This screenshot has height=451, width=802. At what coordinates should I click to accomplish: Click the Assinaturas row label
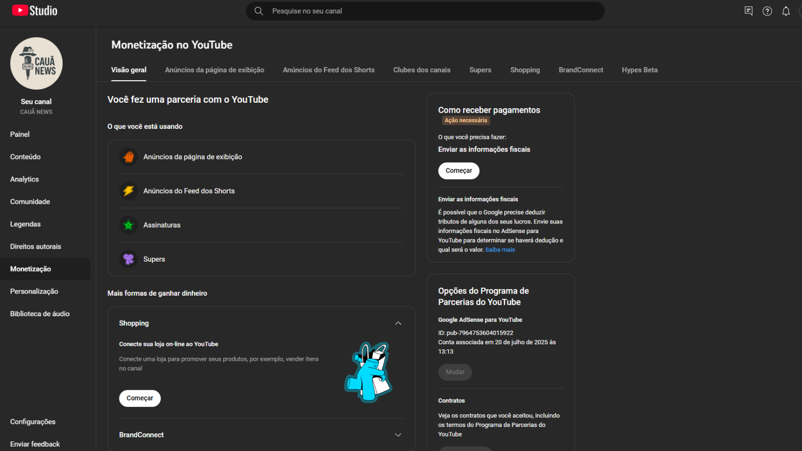tap(162, 225)
